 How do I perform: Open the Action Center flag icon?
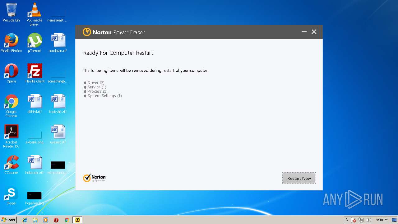354,220
